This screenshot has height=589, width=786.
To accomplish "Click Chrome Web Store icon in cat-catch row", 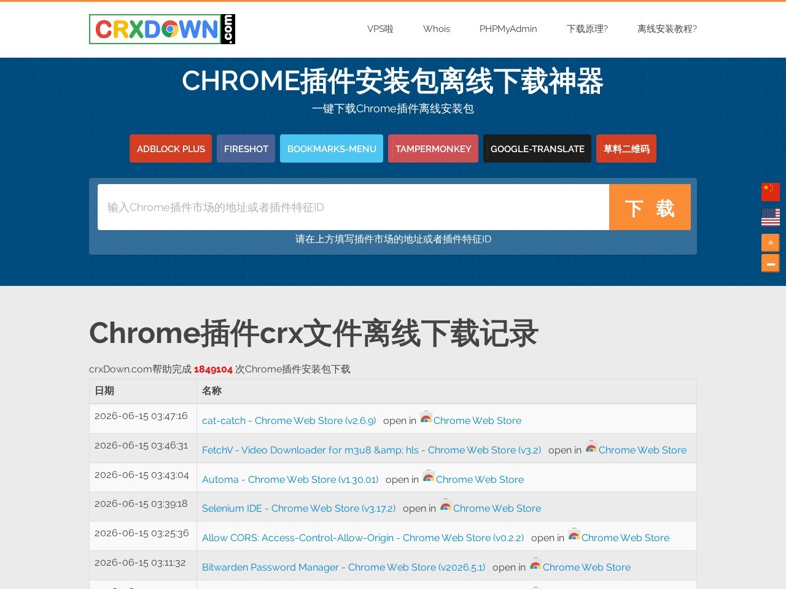I will click(426, 418).
